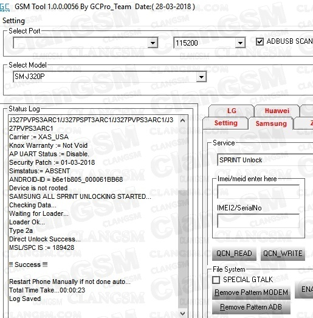Click the Total Time Take...00:00:23 line

pyautogui.click(x=47, y=290)
